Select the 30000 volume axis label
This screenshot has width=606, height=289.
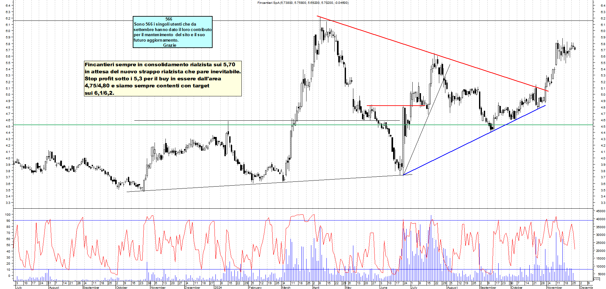[x=601, y=235]
